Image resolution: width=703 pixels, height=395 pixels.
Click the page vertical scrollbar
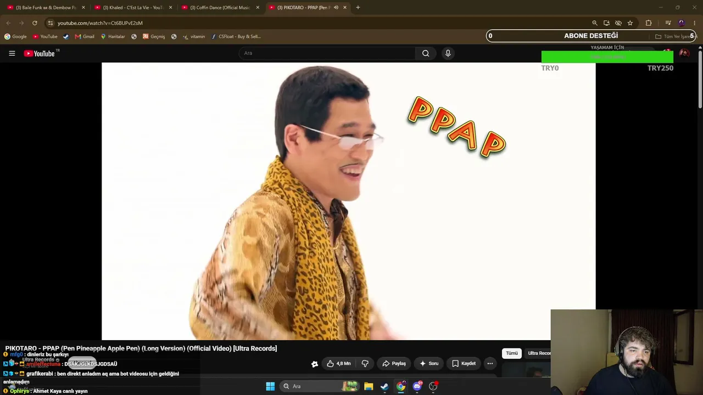(x=700, y=80)
